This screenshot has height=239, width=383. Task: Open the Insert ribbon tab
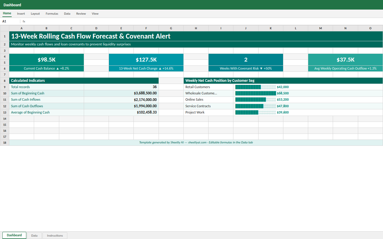click(21, 14)
